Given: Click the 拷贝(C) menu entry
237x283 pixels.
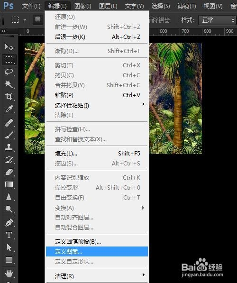Looking at the screenshot, I should coord(97,75).
